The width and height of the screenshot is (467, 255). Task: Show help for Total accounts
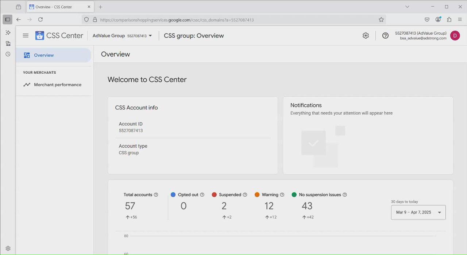coord(156,195)
